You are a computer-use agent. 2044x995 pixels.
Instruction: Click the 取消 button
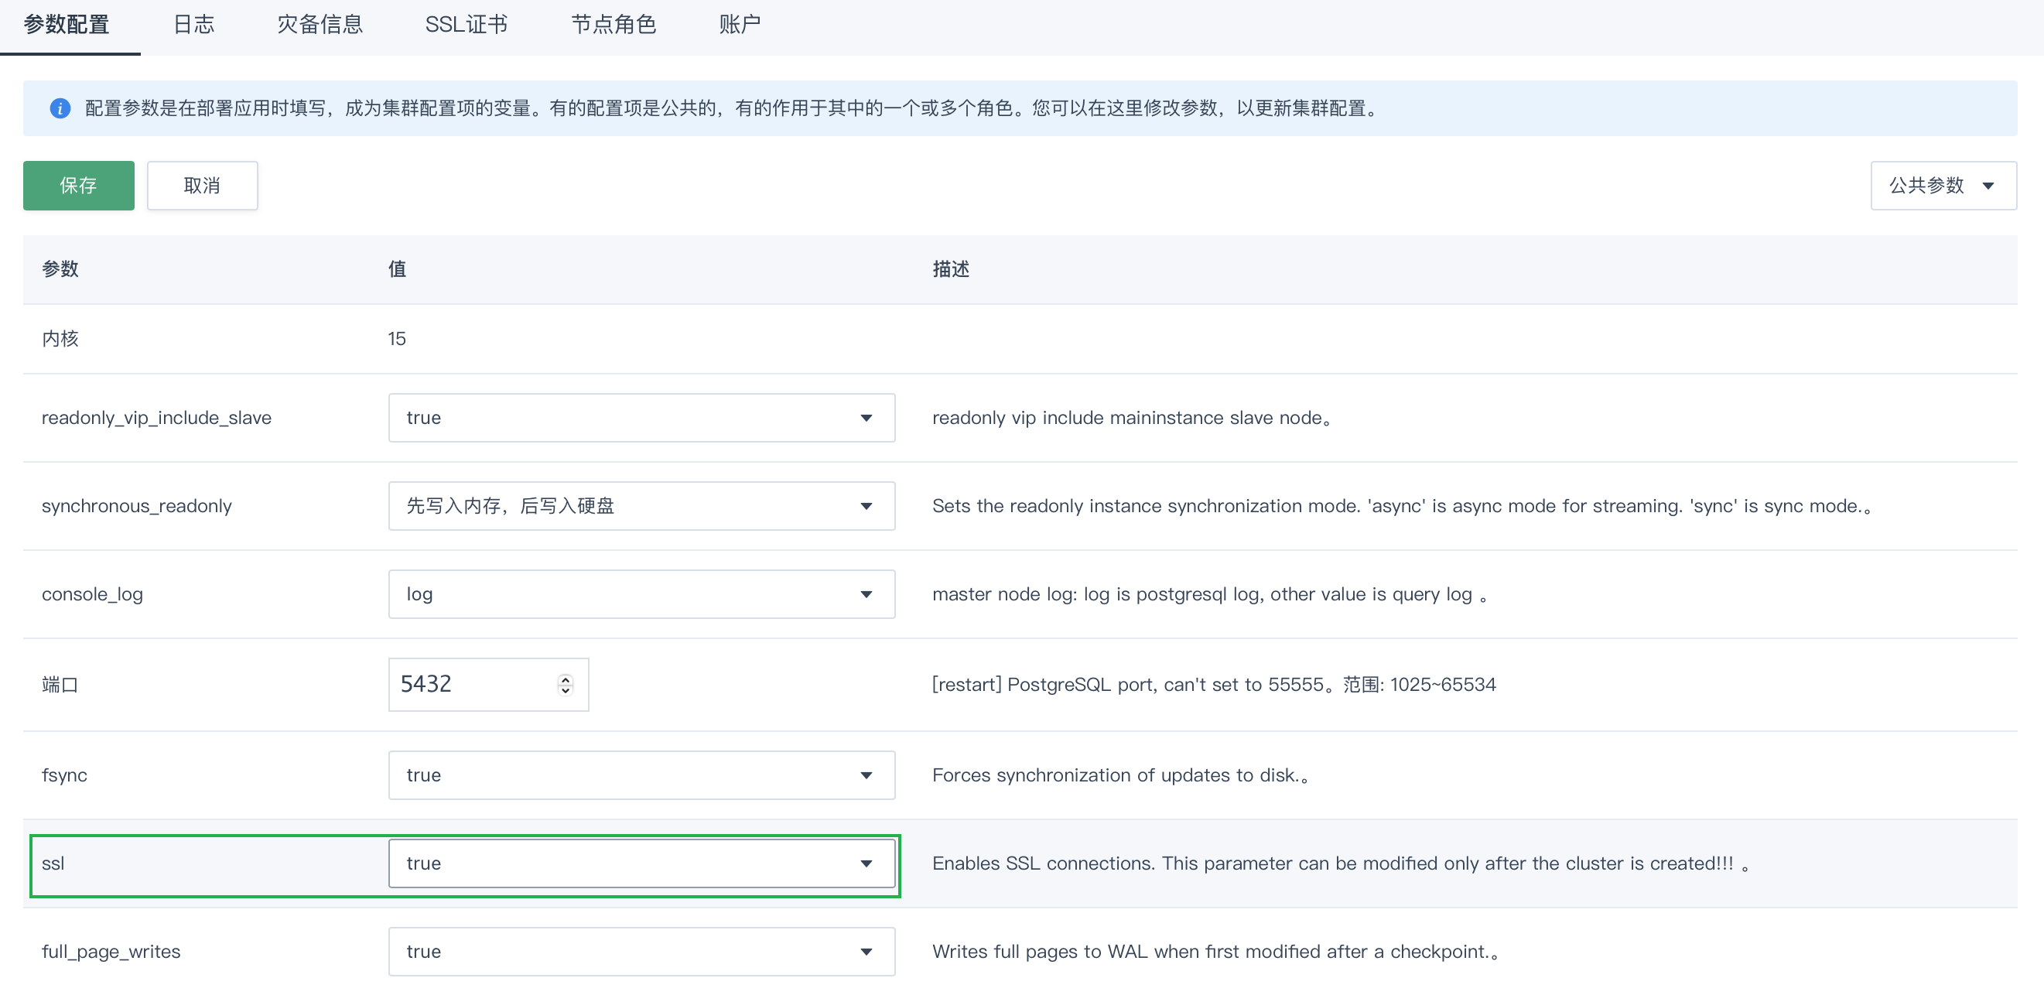203,186
